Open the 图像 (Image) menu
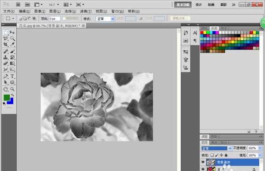Viewport: 265px width, 171px height. tap(40, 11)
